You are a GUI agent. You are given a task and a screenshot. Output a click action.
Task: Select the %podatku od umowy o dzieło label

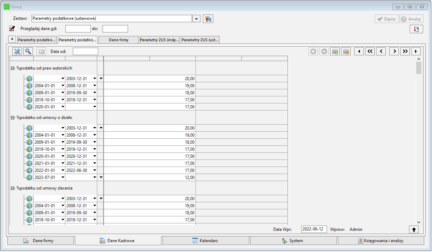coord(44,118)
